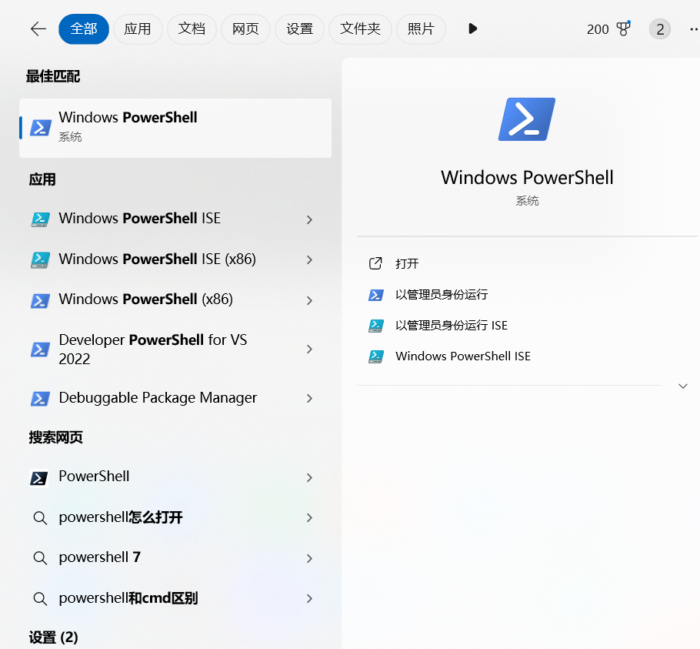Click the back arrow to return
The width and height of the screenshot is (700, 649).
(37, 28)
